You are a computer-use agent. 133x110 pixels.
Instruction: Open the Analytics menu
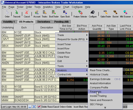48,7
